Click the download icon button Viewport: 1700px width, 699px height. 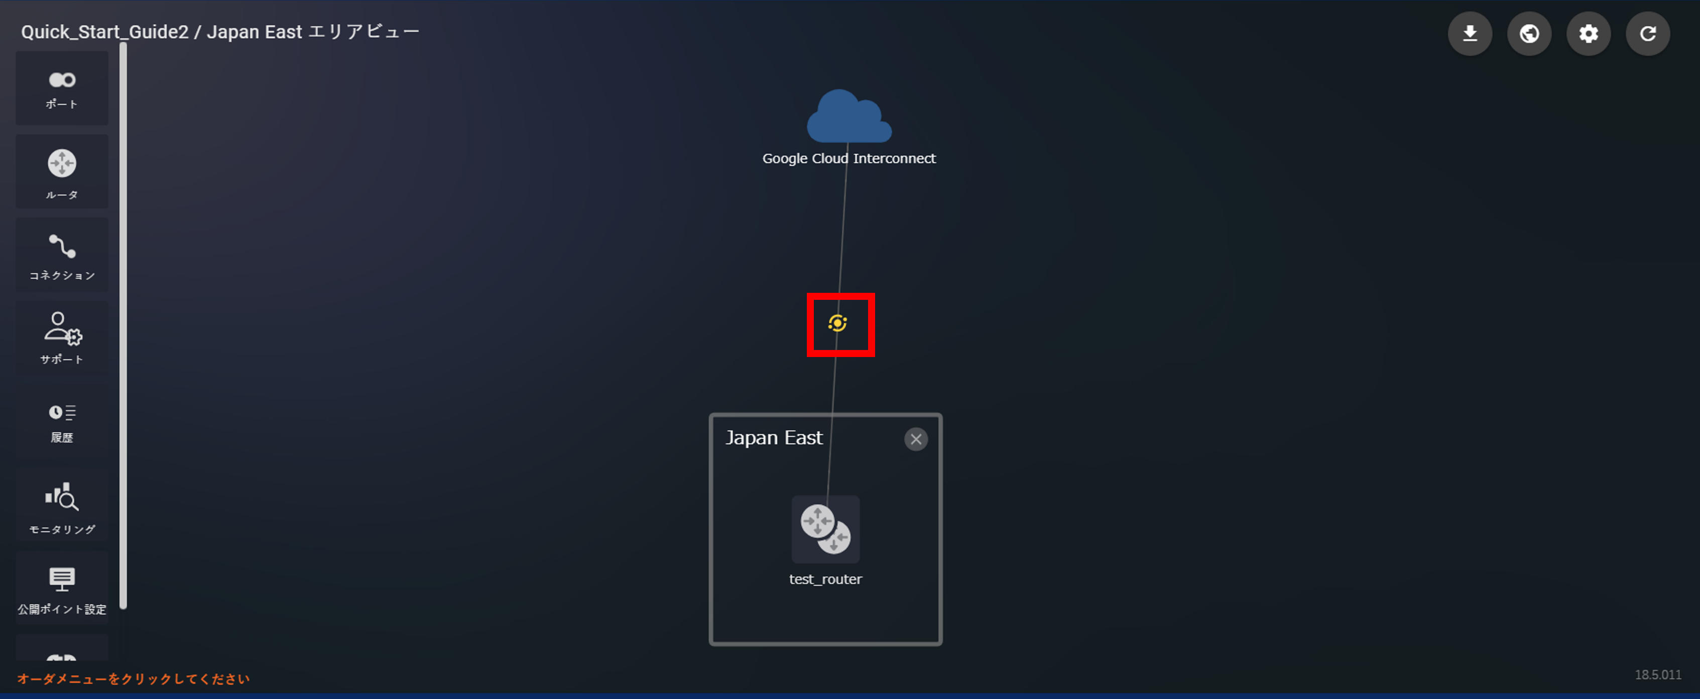pyautogui.click(x=1470, y=34)
